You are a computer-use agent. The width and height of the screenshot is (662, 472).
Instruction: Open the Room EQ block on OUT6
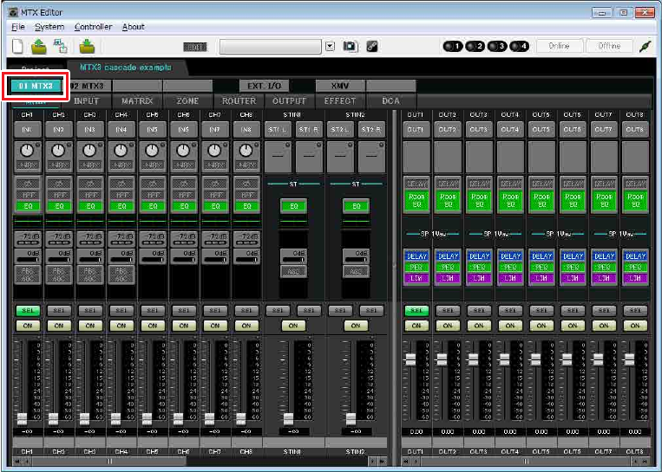(573, 201)
